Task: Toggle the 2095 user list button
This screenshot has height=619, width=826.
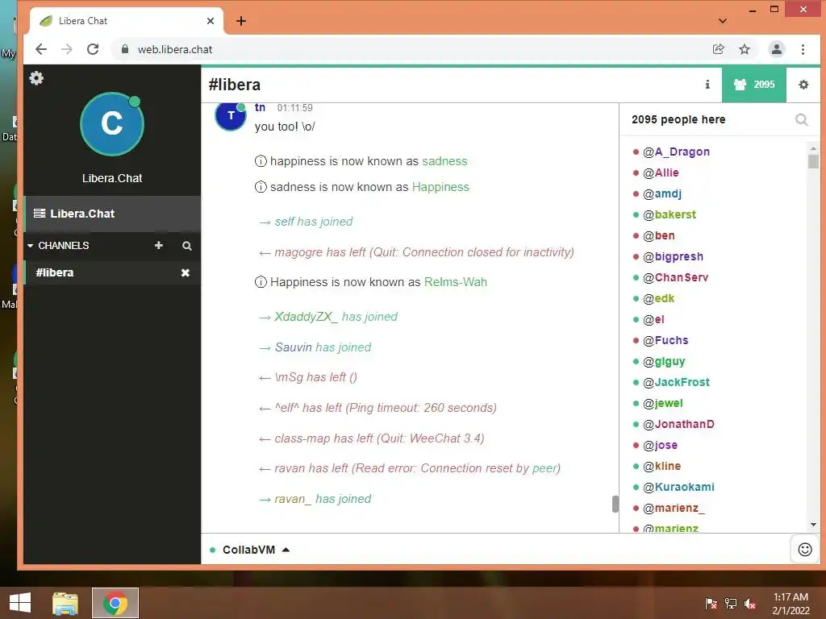Action: [754, 84]
